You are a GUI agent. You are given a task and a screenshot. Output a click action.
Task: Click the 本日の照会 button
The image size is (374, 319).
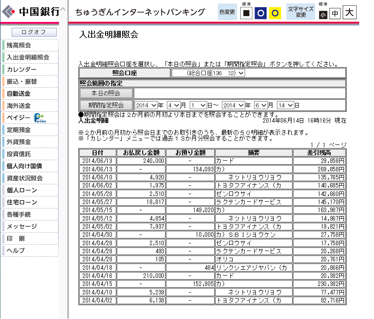(x=106, y=93)
